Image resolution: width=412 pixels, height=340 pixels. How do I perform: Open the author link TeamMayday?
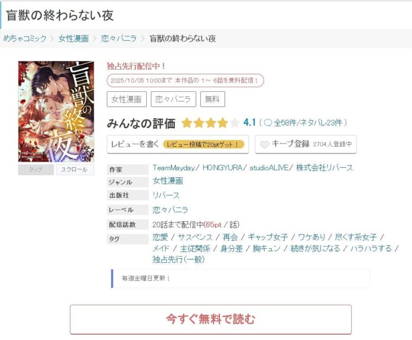point(174,168)
